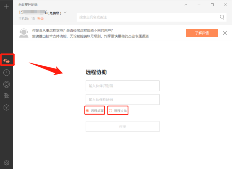The height and width of the screenshot is (169, 232).
Task: Dismiss the tech support banner
Action: [225, 33]
